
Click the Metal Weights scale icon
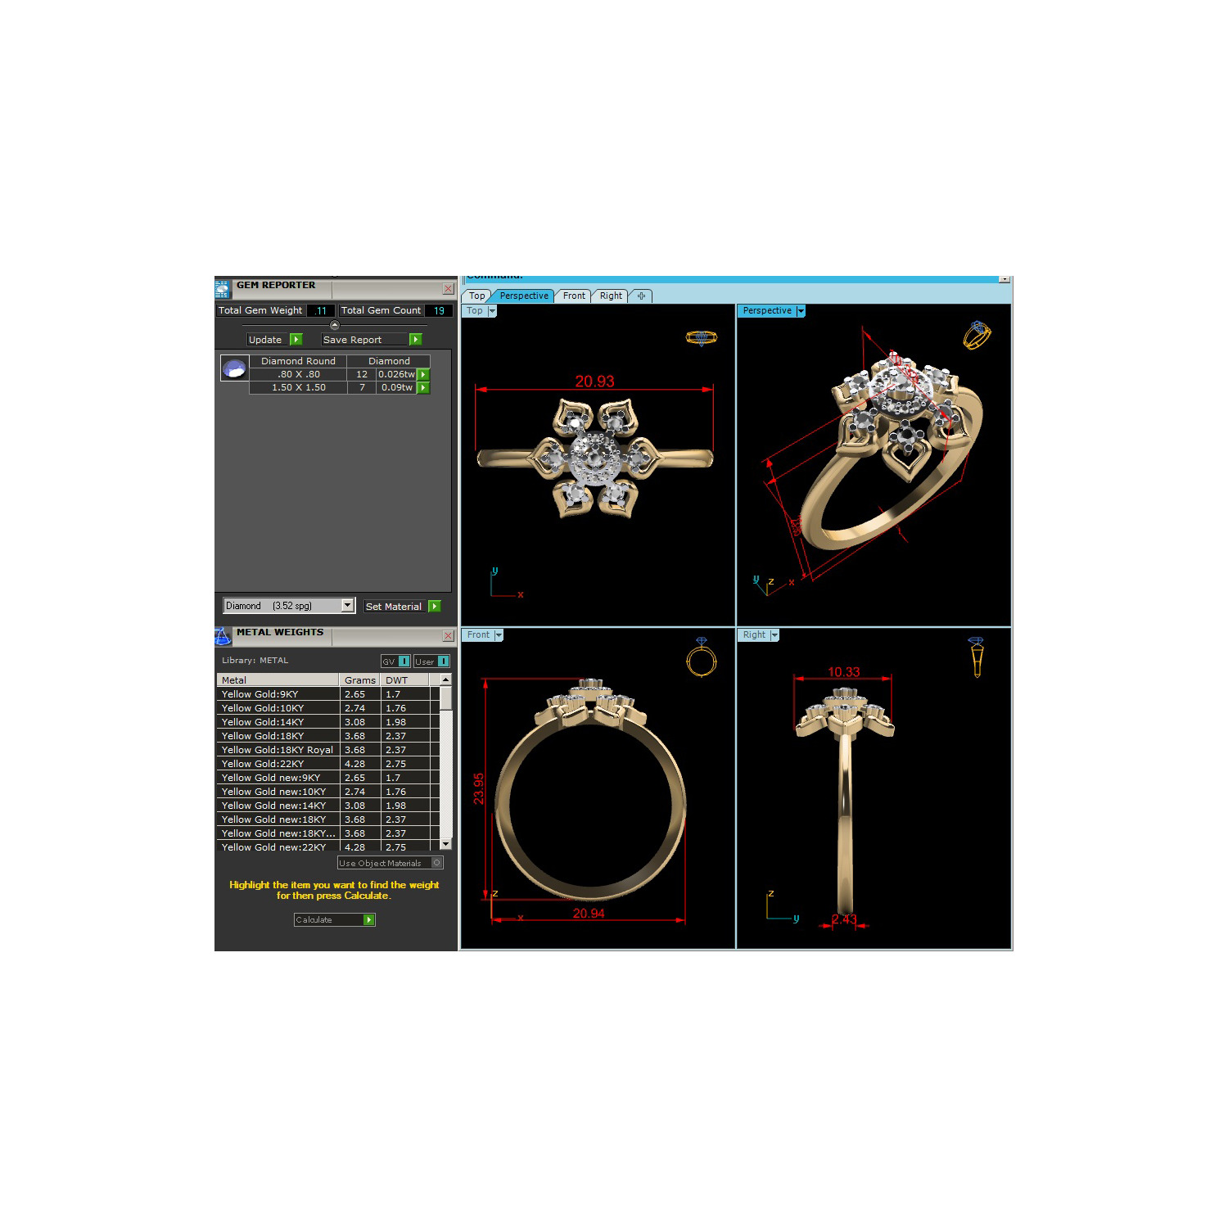pyautogui.click(x=223, y=636)
